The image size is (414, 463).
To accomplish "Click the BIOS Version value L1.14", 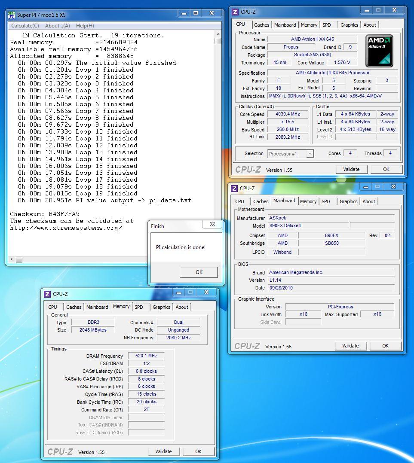I will point(331,280).
